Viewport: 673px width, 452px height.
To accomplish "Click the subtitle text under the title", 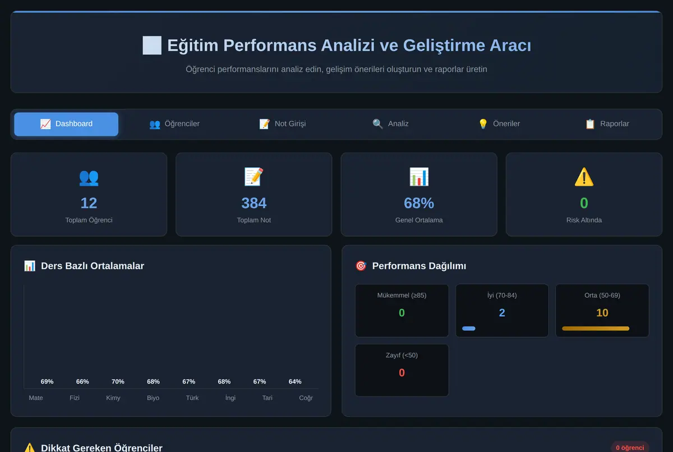I will click(x=336, y=70).
